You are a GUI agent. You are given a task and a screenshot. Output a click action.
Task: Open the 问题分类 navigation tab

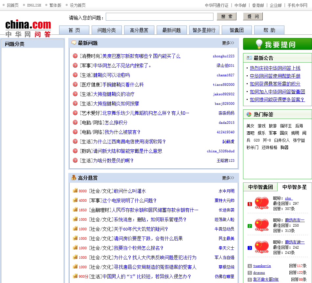(107, 30)
